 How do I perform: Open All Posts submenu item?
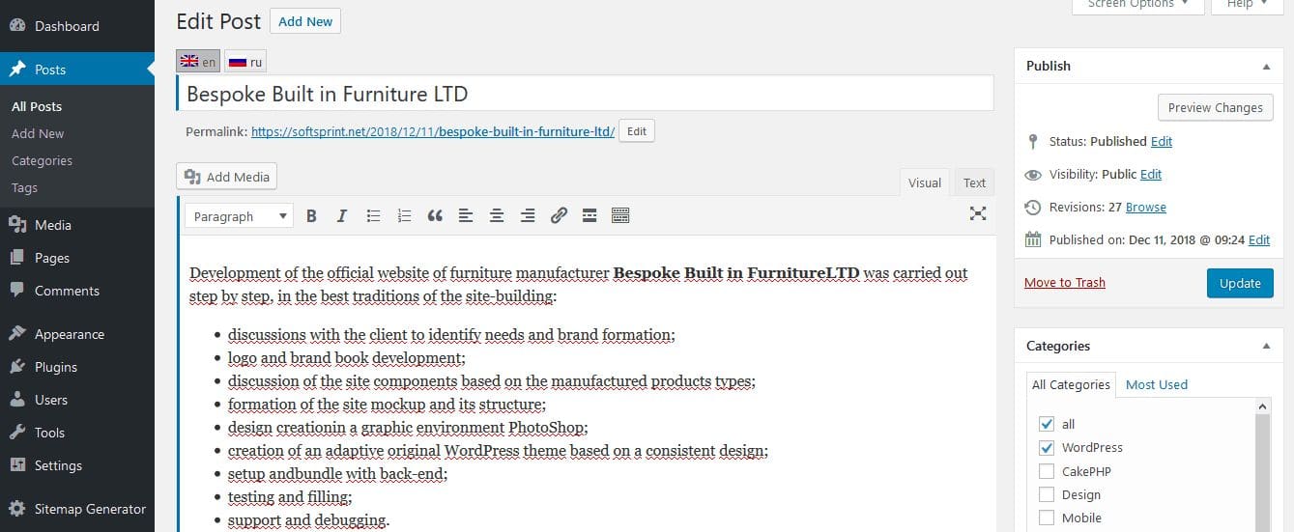(x=37, y=106)
